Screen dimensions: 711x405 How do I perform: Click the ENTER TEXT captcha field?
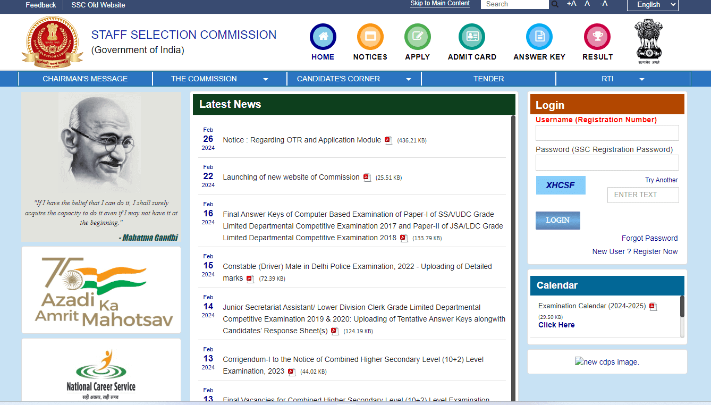pos(643,195)
